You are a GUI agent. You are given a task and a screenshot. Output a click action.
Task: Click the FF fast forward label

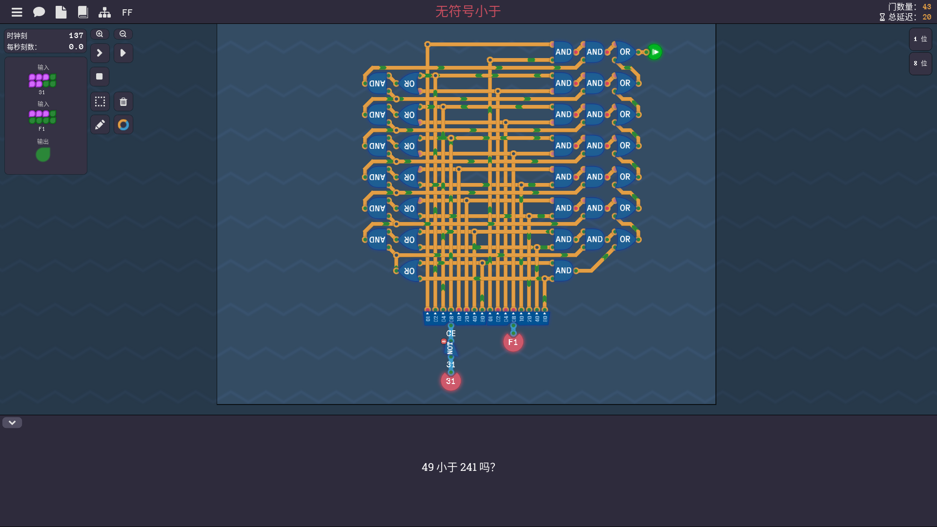point(127,13)
